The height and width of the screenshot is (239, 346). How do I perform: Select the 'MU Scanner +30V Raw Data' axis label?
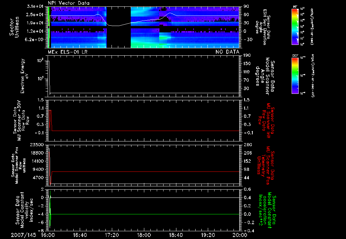point(21,121)
